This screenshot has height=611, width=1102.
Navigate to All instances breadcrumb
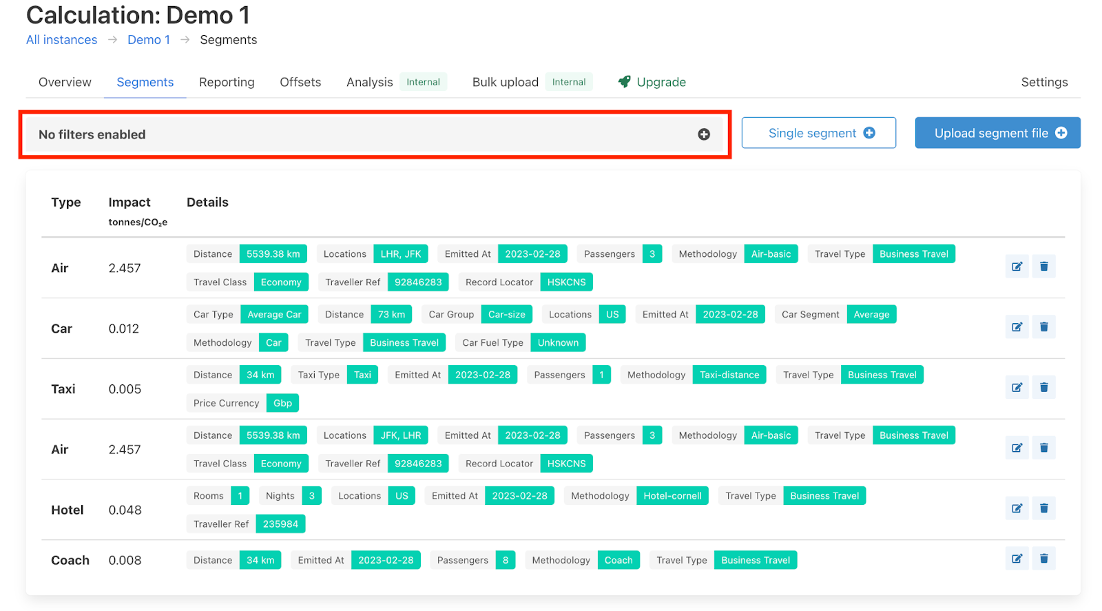pyautogui.click(x=62, y=40)
